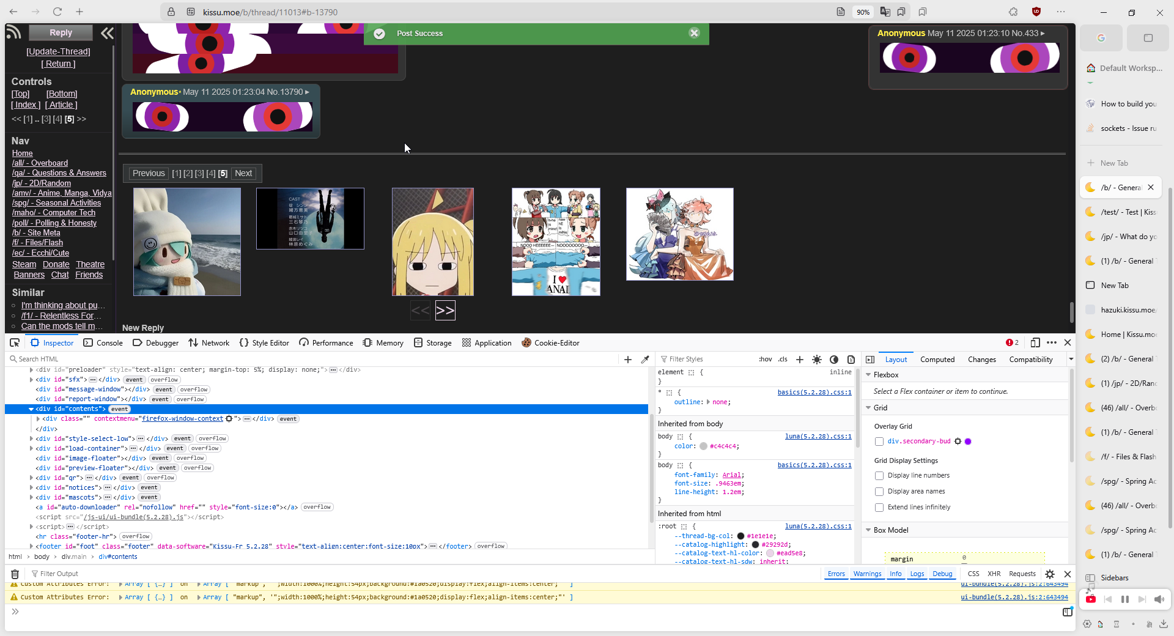Screen dimensions: 1174x636
Task: Expand the div#notices node
Action: coord(31,488)
